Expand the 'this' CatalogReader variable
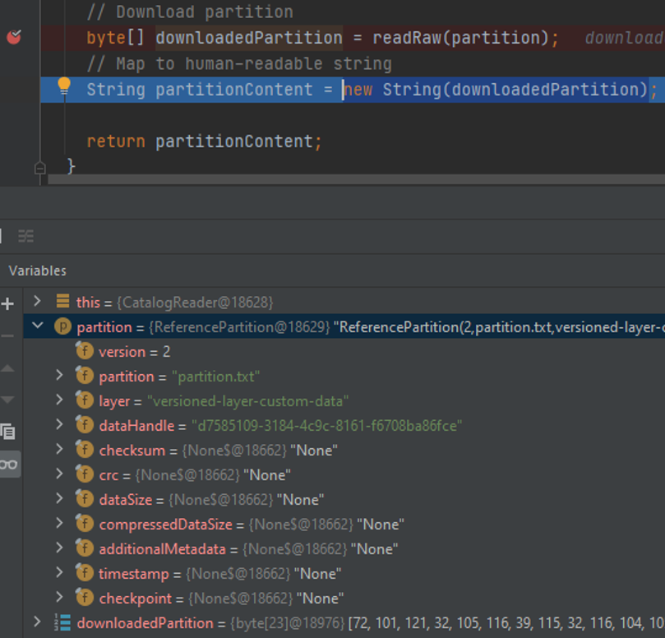 [37, 302]
